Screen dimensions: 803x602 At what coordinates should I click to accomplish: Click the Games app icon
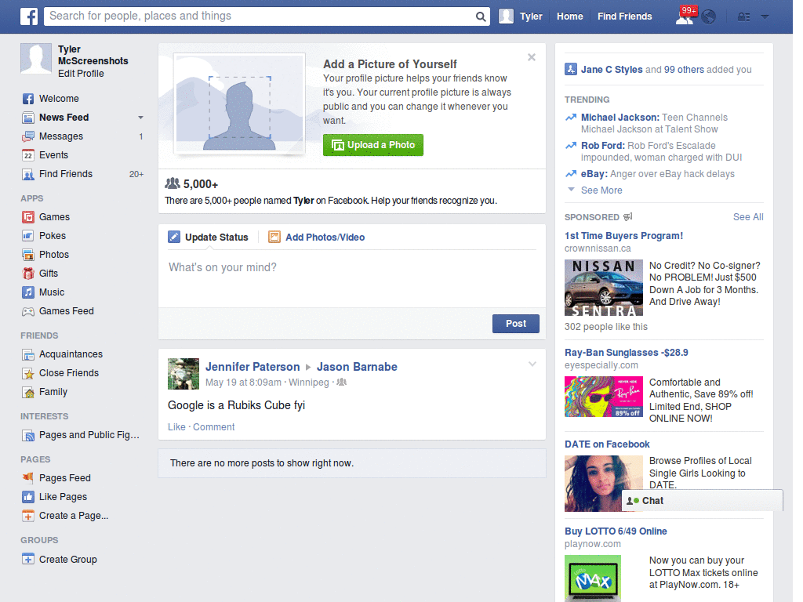pyautogui.click(x=28, y=217)
